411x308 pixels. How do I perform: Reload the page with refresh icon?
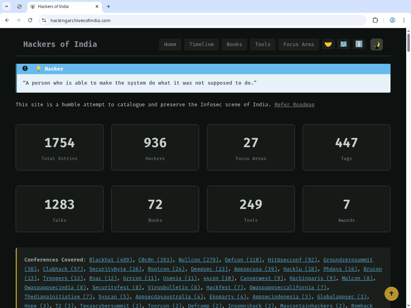[x=30, y=20]
